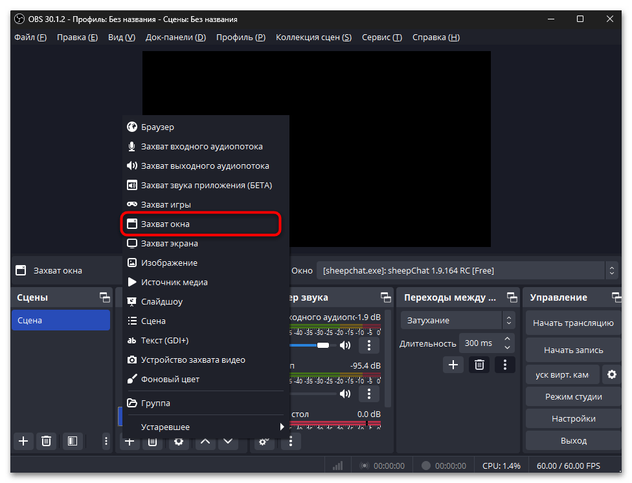Undock the scene transitions panel
632x483 pixels.
512,297
